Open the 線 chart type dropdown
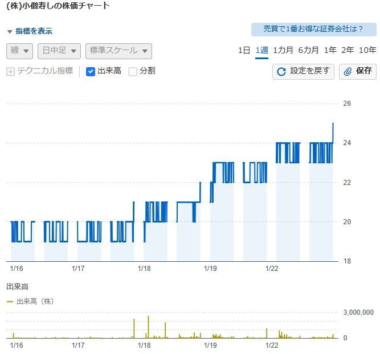 19,51
